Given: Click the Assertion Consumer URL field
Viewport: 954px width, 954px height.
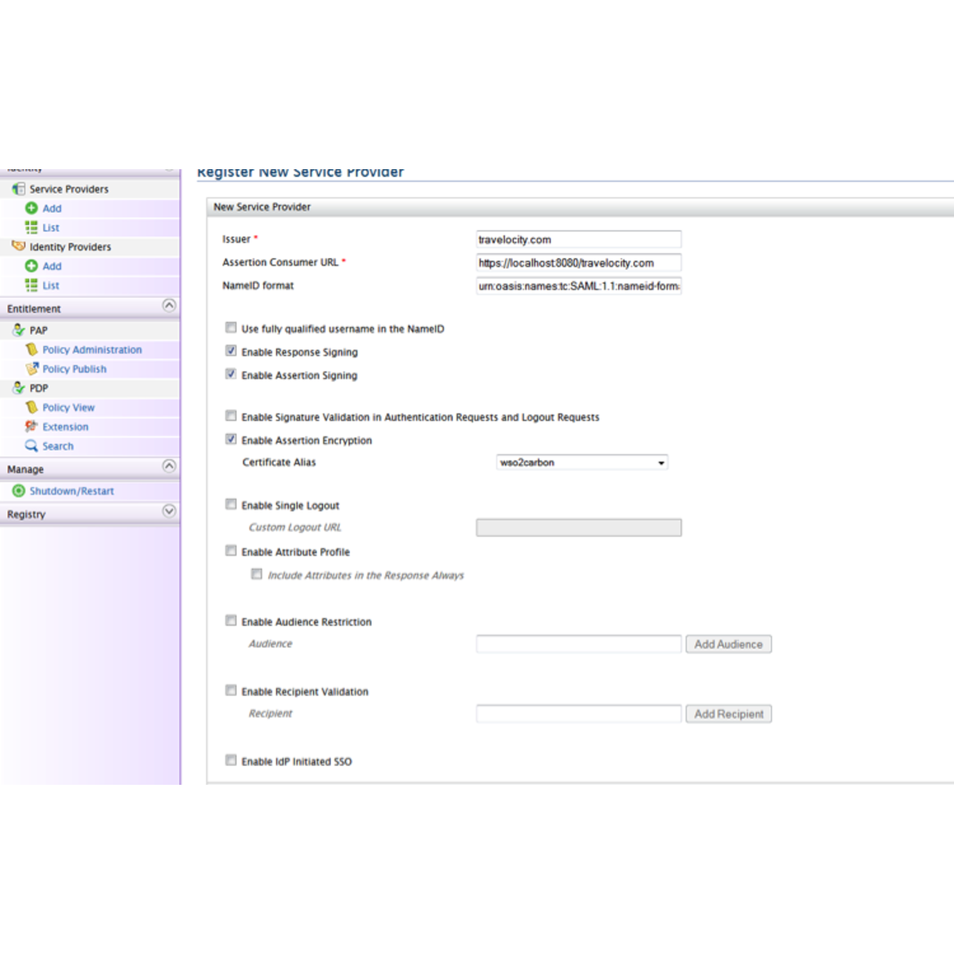Looking at the screenshot, I should point(578,263).
